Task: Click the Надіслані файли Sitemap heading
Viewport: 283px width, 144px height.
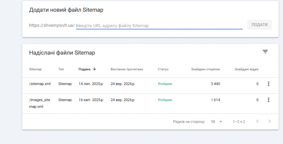Action: coord(62,53)
